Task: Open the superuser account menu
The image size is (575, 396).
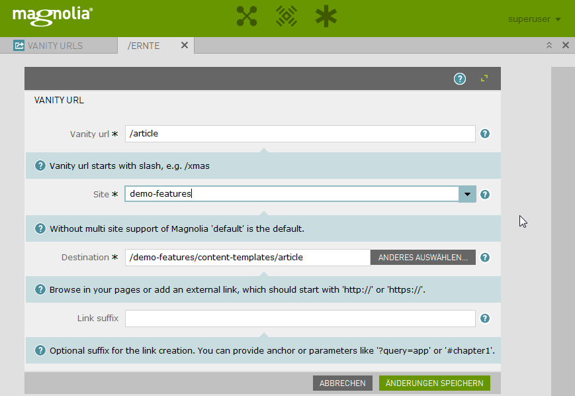Action: [x=534, y=19]
